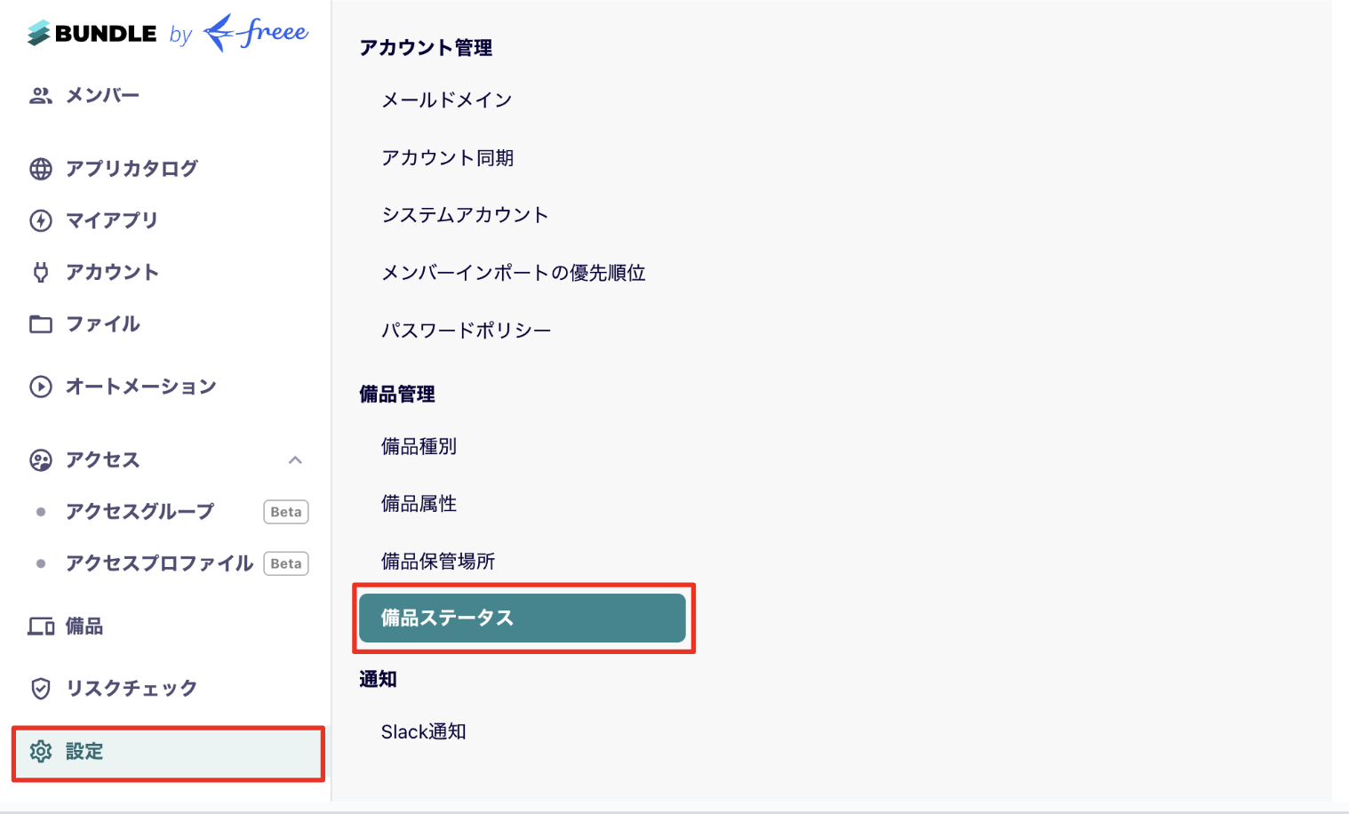Click the アカウント管理 section heading
1349x814 pixels.
click(426, 48)
